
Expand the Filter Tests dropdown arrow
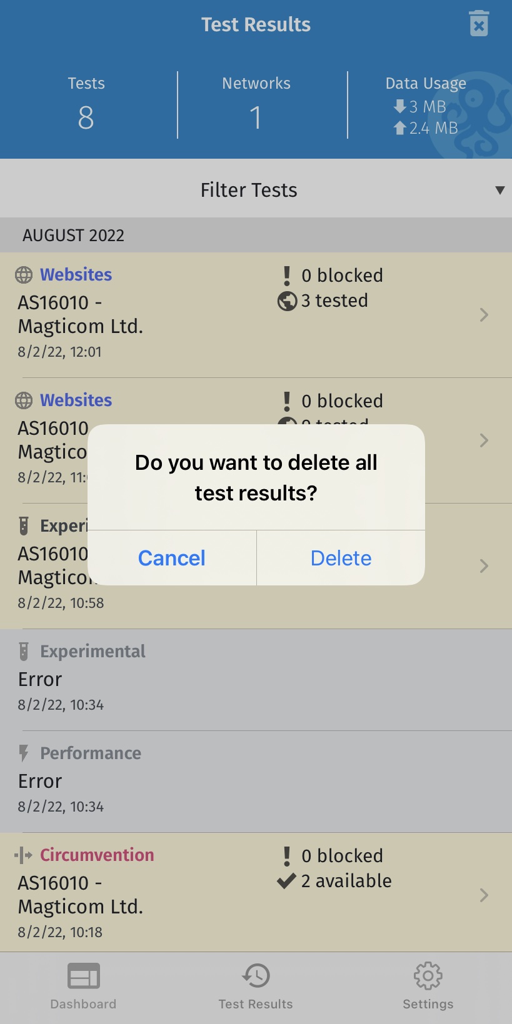point(499,190)
